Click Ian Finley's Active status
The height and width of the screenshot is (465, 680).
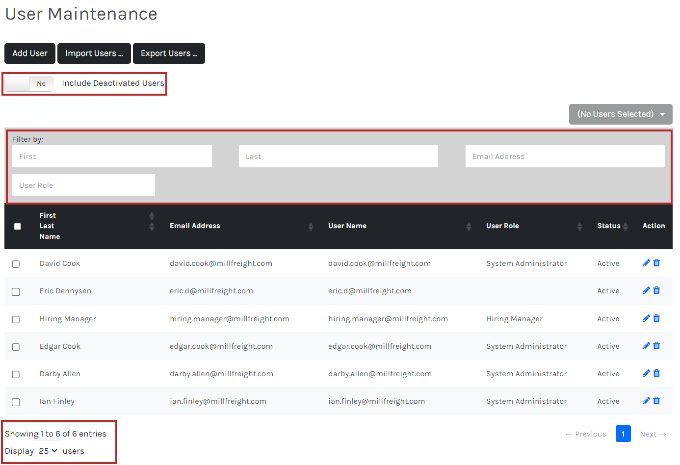coord(608,401)
